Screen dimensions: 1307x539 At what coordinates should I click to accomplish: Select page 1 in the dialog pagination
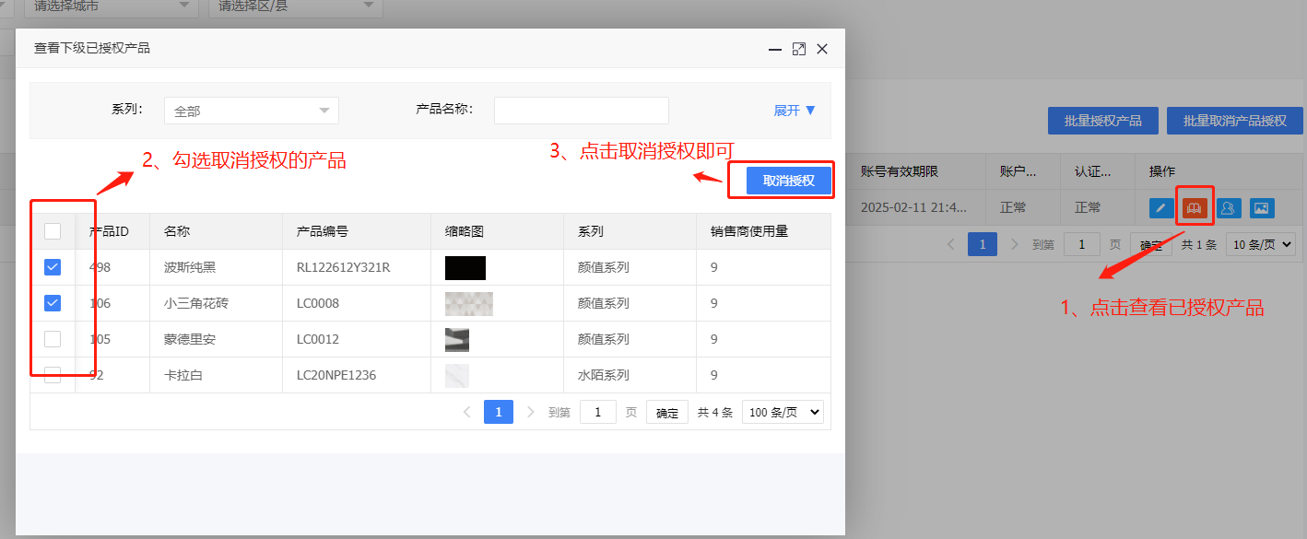[x=499, y=412]
